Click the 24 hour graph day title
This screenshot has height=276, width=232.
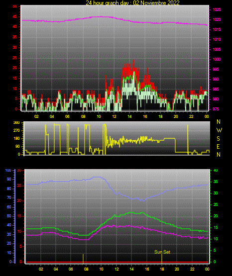point(132,3)
